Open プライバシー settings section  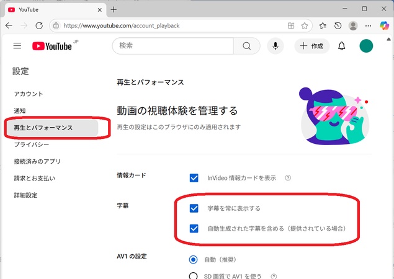[32, 144]
